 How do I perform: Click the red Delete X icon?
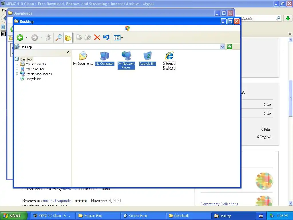click(97, 38)
